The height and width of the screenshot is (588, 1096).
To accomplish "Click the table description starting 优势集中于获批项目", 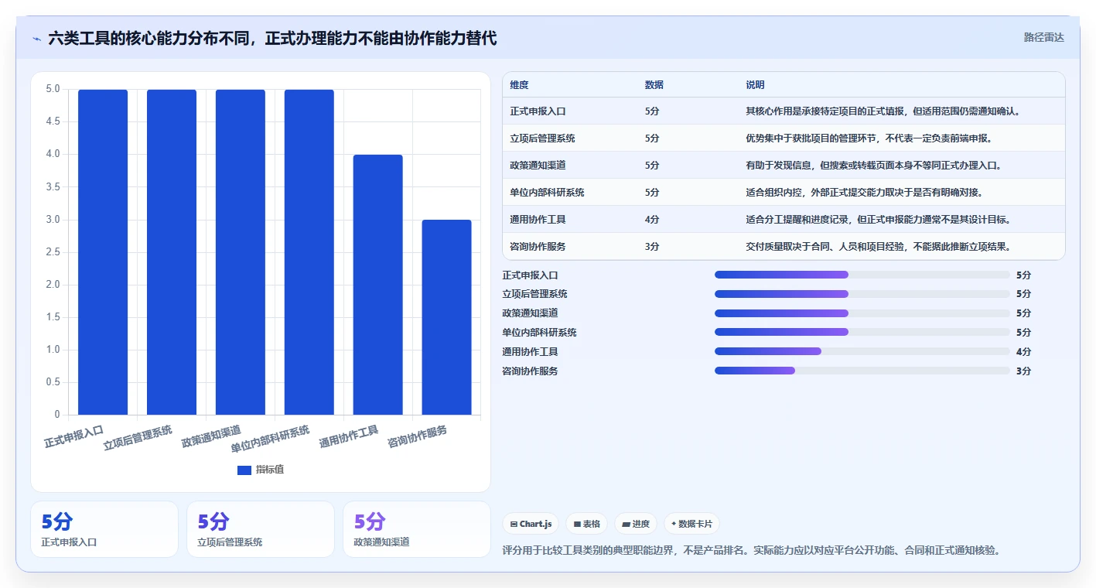I will tap(869, 138).
